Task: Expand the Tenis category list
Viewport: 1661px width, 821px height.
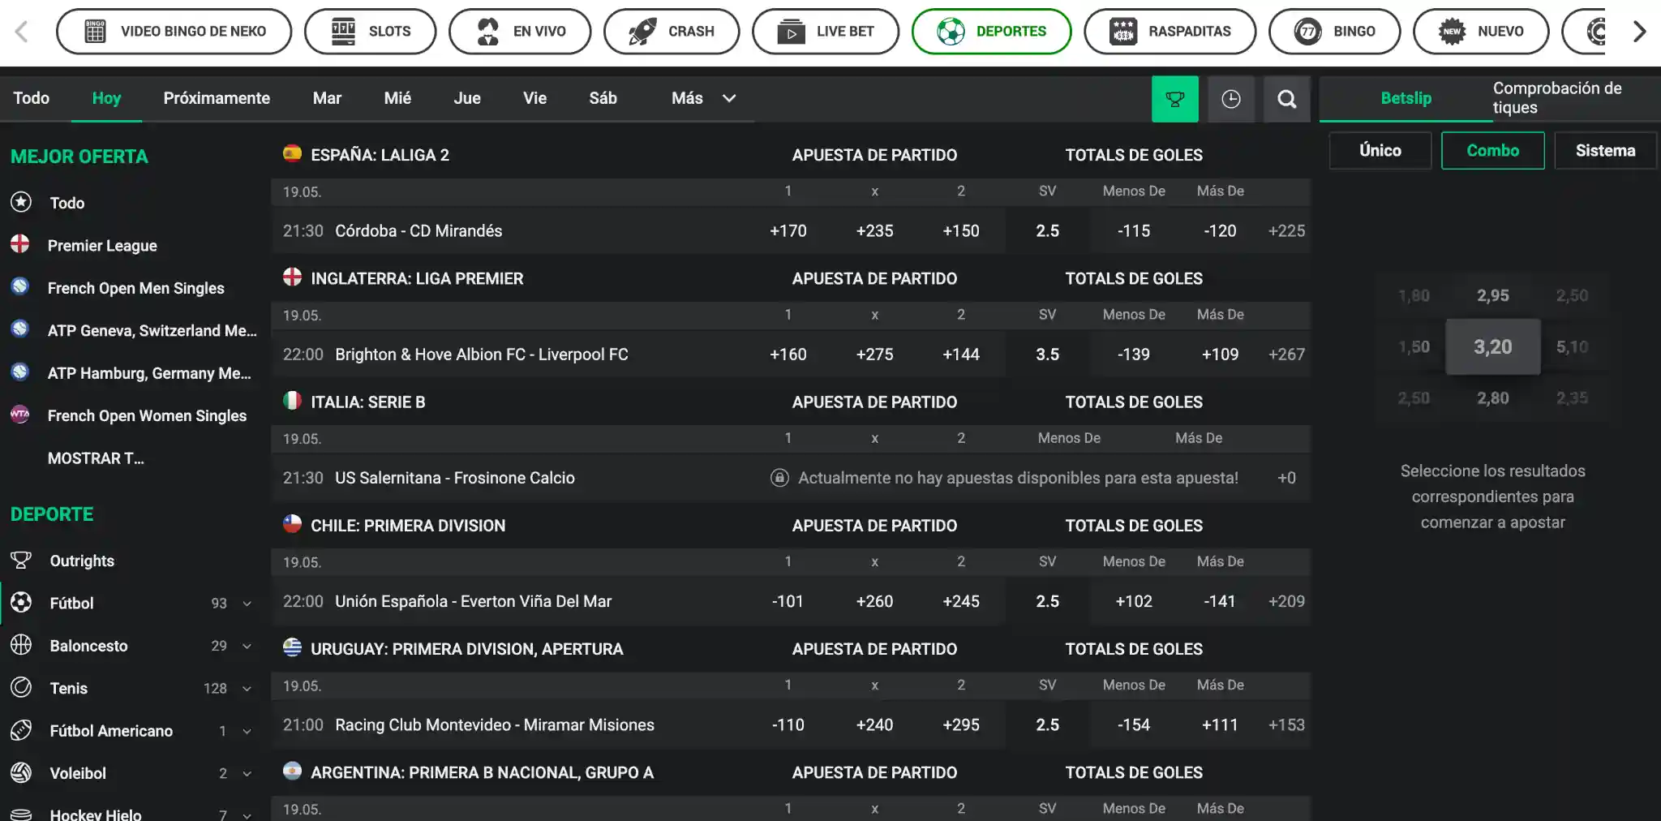Action: click(246, 688)
